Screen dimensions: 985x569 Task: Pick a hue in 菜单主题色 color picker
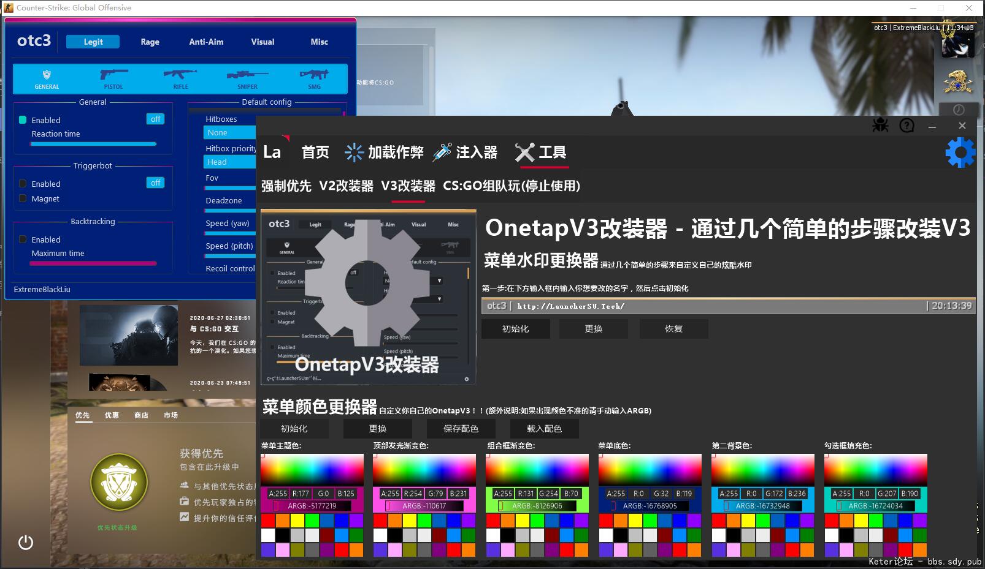(312, 470)
